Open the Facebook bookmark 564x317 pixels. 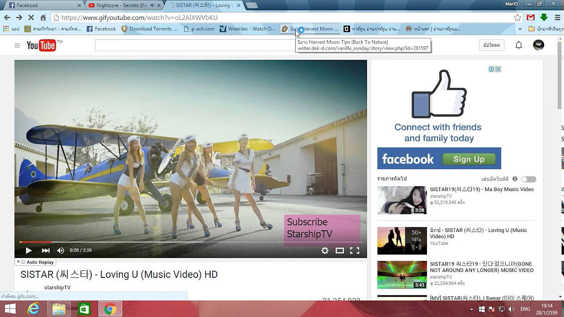(x=101, y=29)
